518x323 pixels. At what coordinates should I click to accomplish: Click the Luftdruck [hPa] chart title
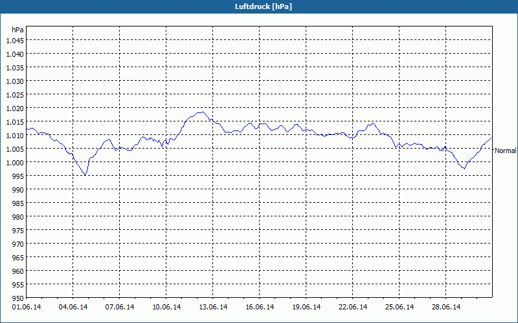(264, 6)
